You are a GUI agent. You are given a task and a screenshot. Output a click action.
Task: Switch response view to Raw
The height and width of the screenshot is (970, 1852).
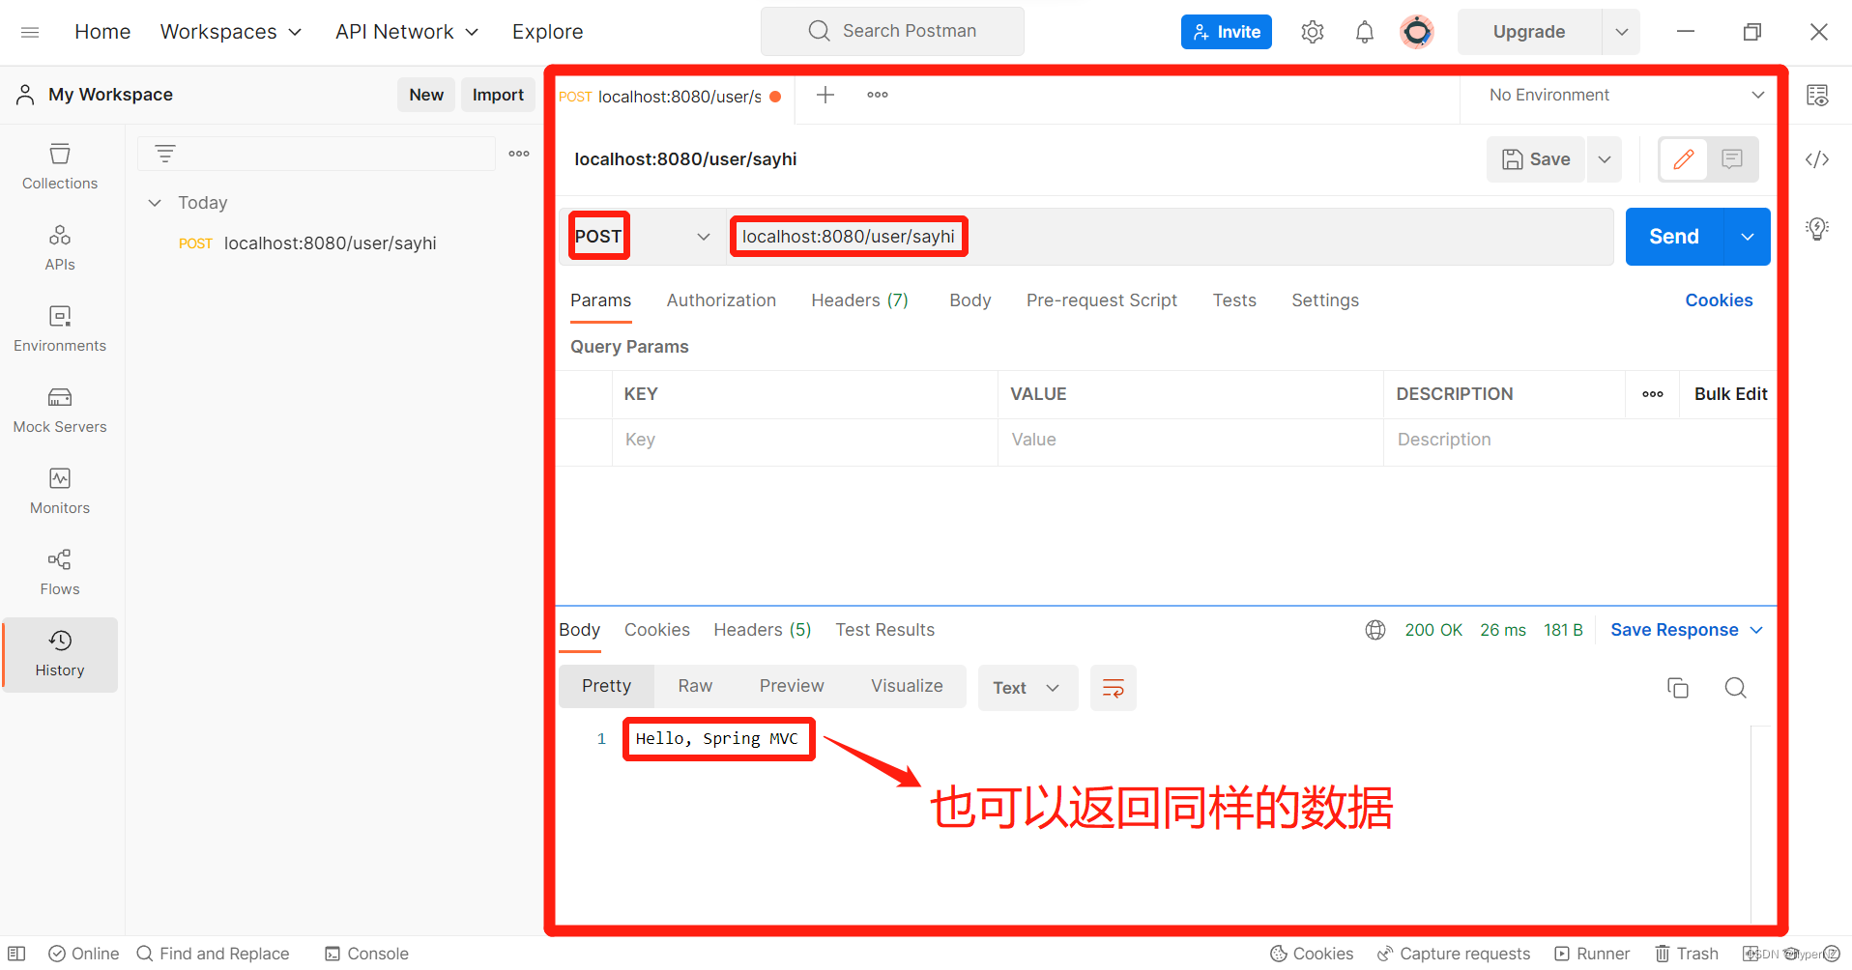[695, 686]
